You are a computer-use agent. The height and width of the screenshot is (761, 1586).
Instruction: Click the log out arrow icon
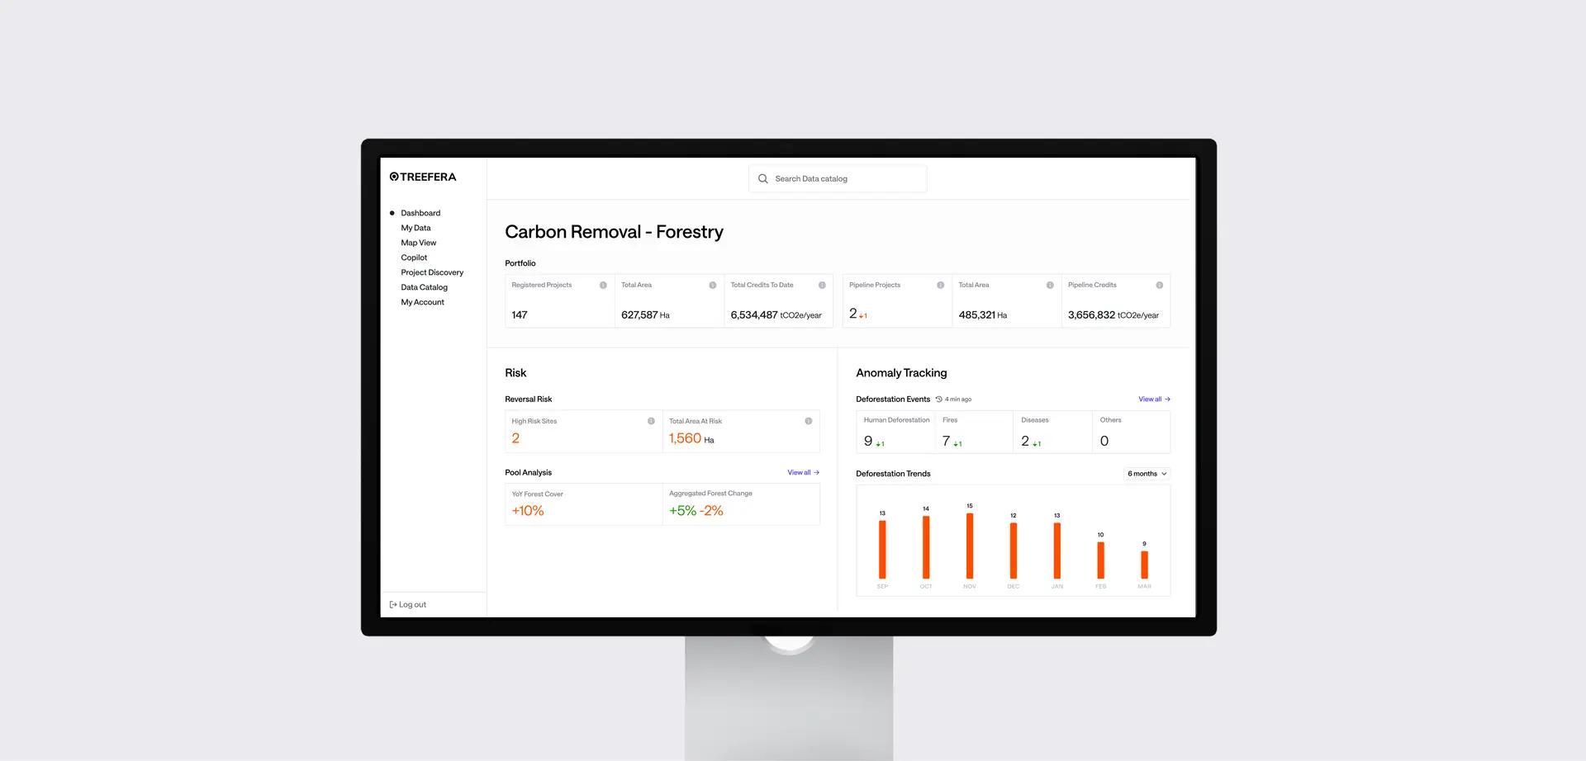(393, 605)
